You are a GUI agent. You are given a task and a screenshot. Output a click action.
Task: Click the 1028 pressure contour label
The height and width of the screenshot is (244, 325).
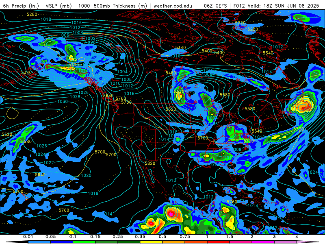(75, 96)
